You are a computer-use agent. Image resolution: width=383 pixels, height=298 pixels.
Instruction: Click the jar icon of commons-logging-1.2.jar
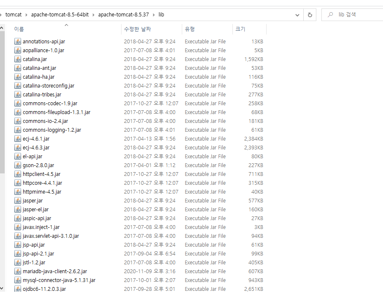click(18, 130)
